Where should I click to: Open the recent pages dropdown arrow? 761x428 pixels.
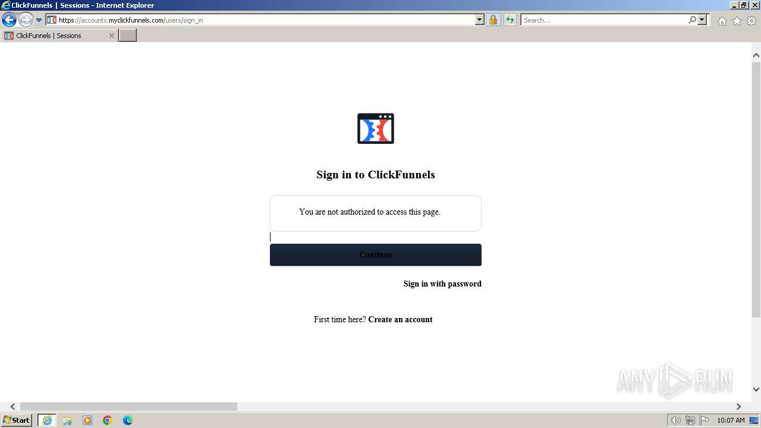[39, 20]
